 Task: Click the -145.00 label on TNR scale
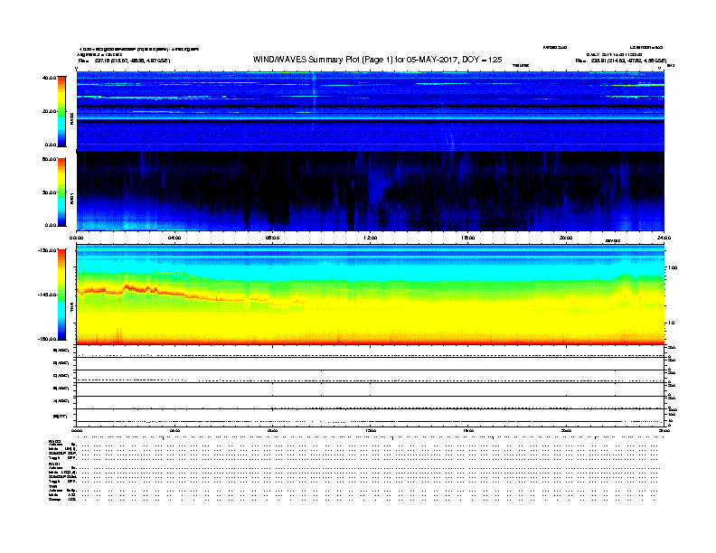(47, 295)
